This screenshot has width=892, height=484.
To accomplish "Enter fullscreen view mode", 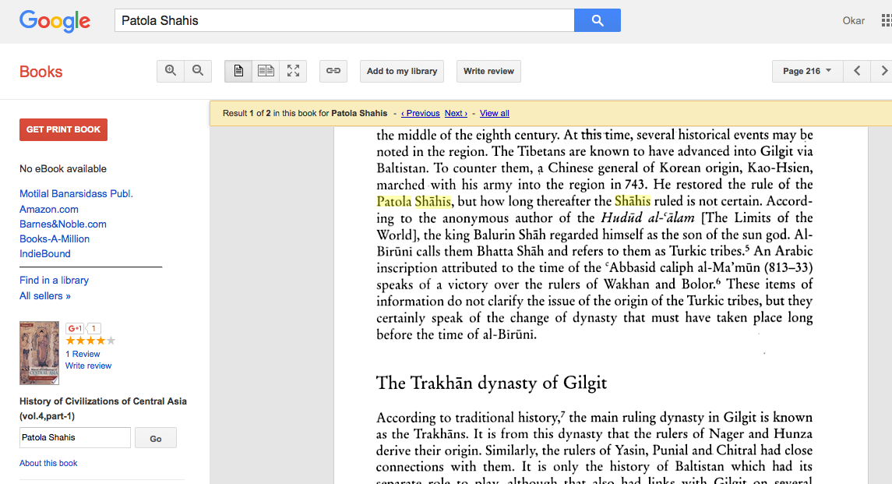I will (x=293, y=71).
